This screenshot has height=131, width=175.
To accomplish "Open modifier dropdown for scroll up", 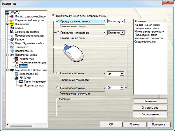I will [123, 21].
